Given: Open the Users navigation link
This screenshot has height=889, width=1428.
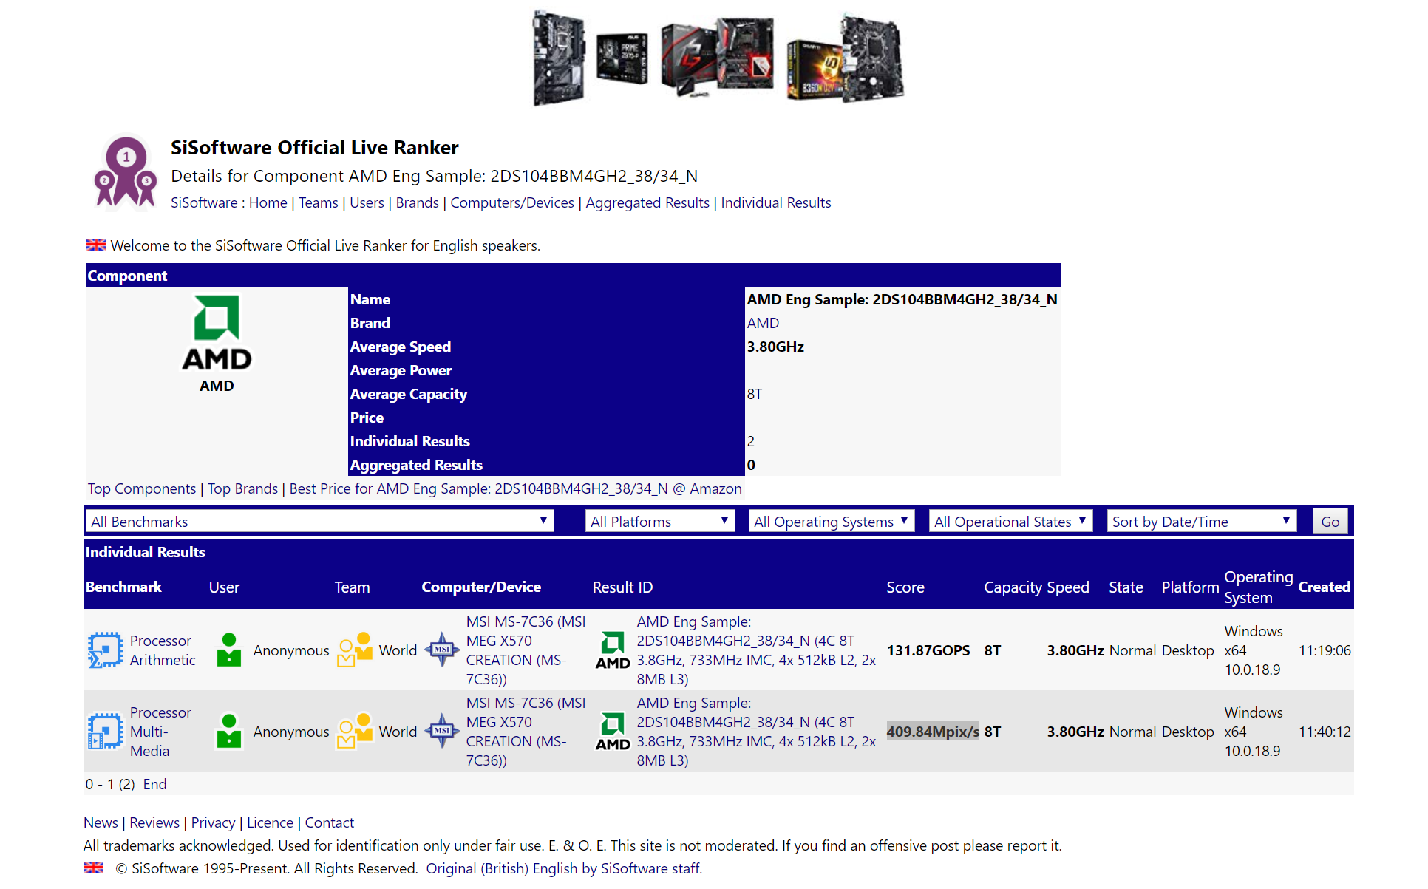Looking at the screenshot, I should tap(367, 202).
